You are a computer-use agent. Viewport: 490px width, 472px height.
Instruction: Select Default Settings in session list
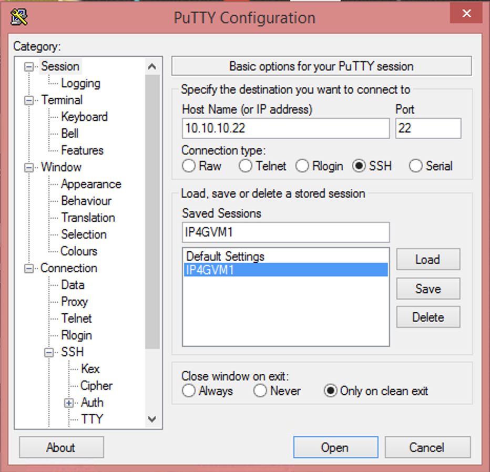285,256
